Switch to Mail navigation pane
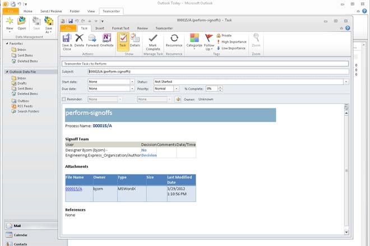This screenshot has width=370, height=246. pyautogui.click(x=31, y=225)
